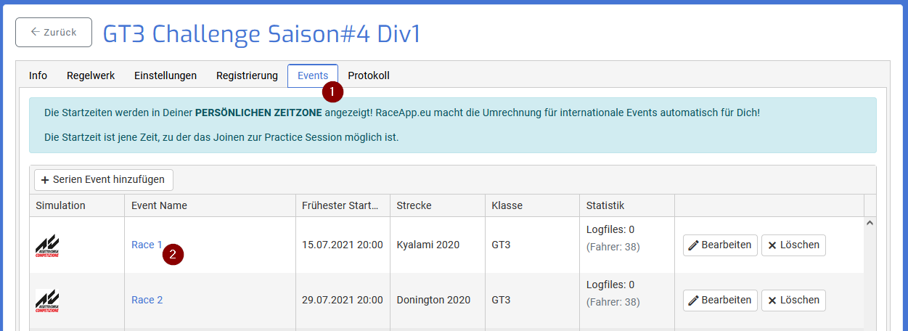Edit Race 2 with Bearbeiten

point(720,301)
